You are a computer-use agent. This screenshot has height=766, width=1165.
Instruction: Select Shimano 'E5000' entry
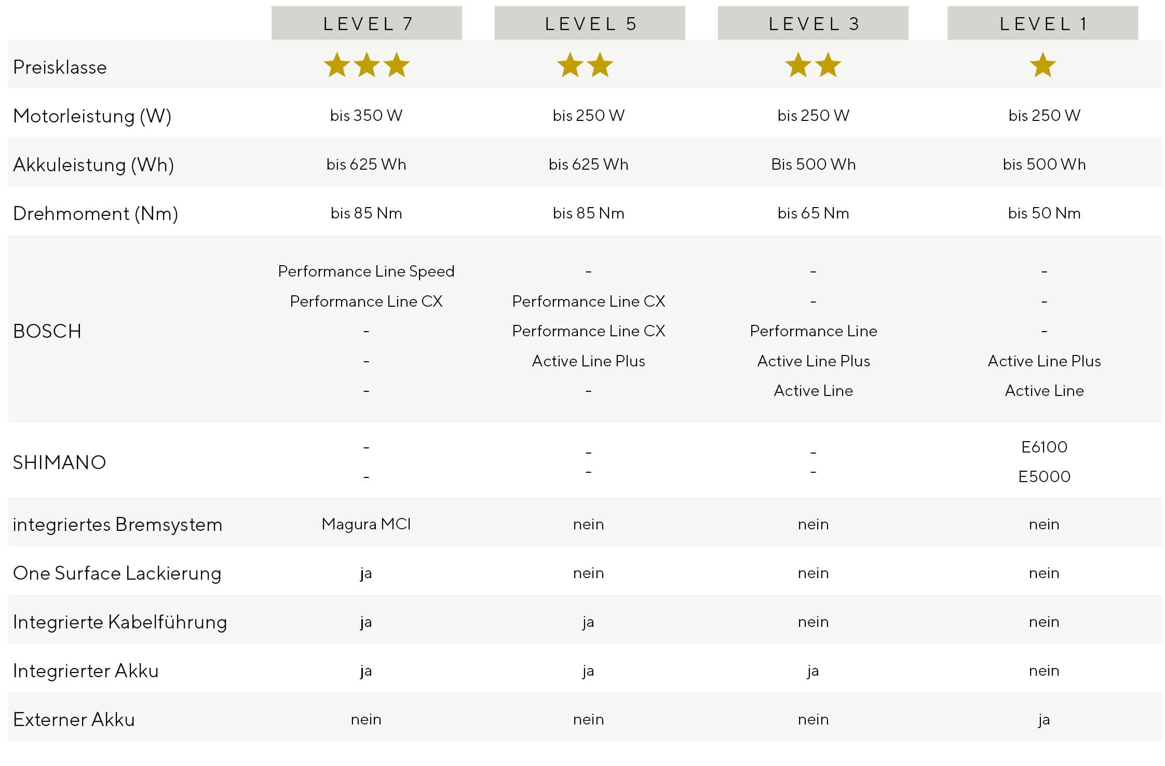(1044, 476)
